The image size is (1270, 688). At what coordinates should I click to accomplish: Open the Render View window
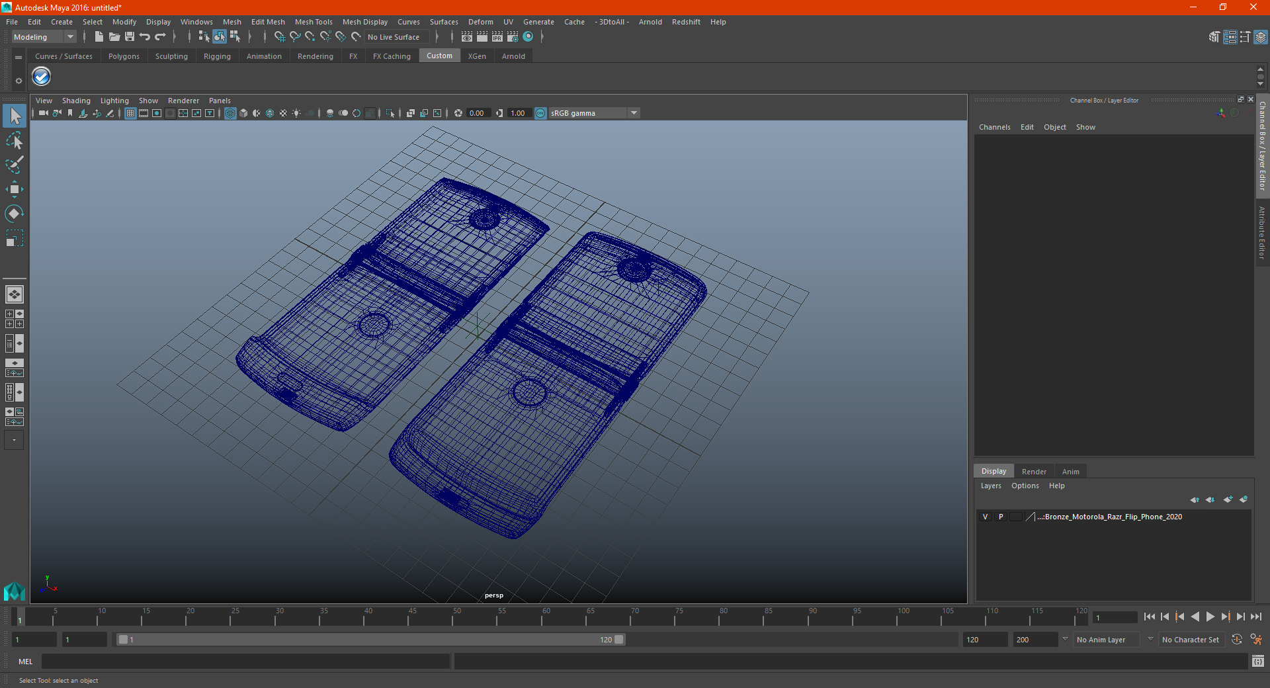467,37
